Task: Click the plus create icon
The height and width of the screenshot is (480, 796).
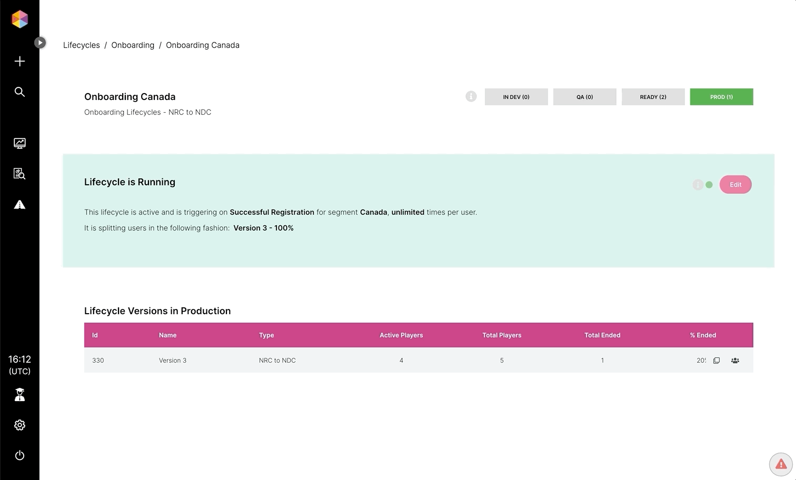Action: [19, 61]
